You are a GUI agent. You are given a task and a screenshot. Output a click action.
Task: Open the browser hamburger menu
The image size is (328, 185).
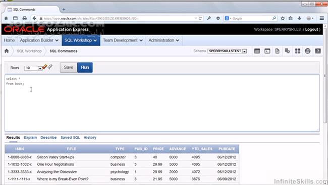coord(322,18)
